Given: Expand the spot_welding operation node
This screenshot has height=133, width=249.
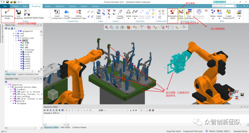Looking at the screenshot, I should 11,96.
